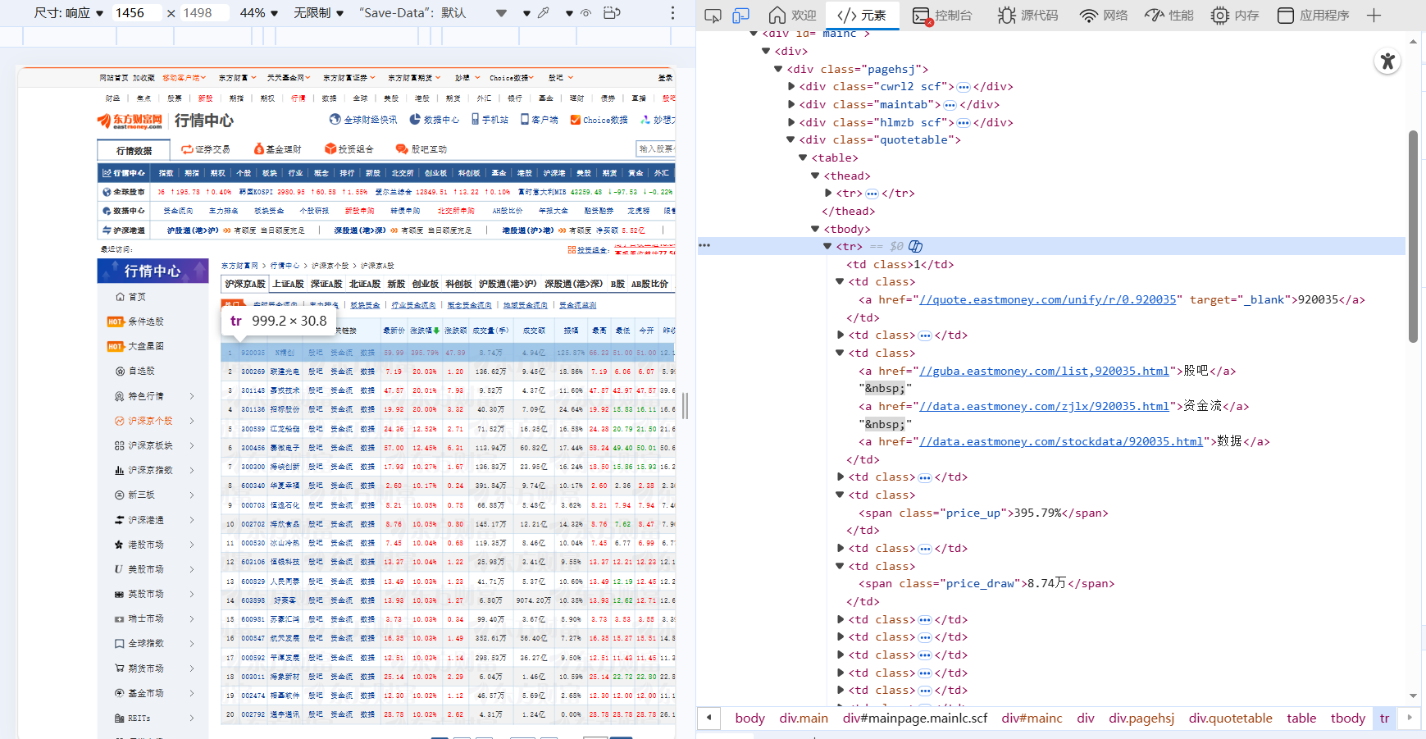Click the plus icon to add a DevTools tab
1426x739 pixels.
point(1374,16)
